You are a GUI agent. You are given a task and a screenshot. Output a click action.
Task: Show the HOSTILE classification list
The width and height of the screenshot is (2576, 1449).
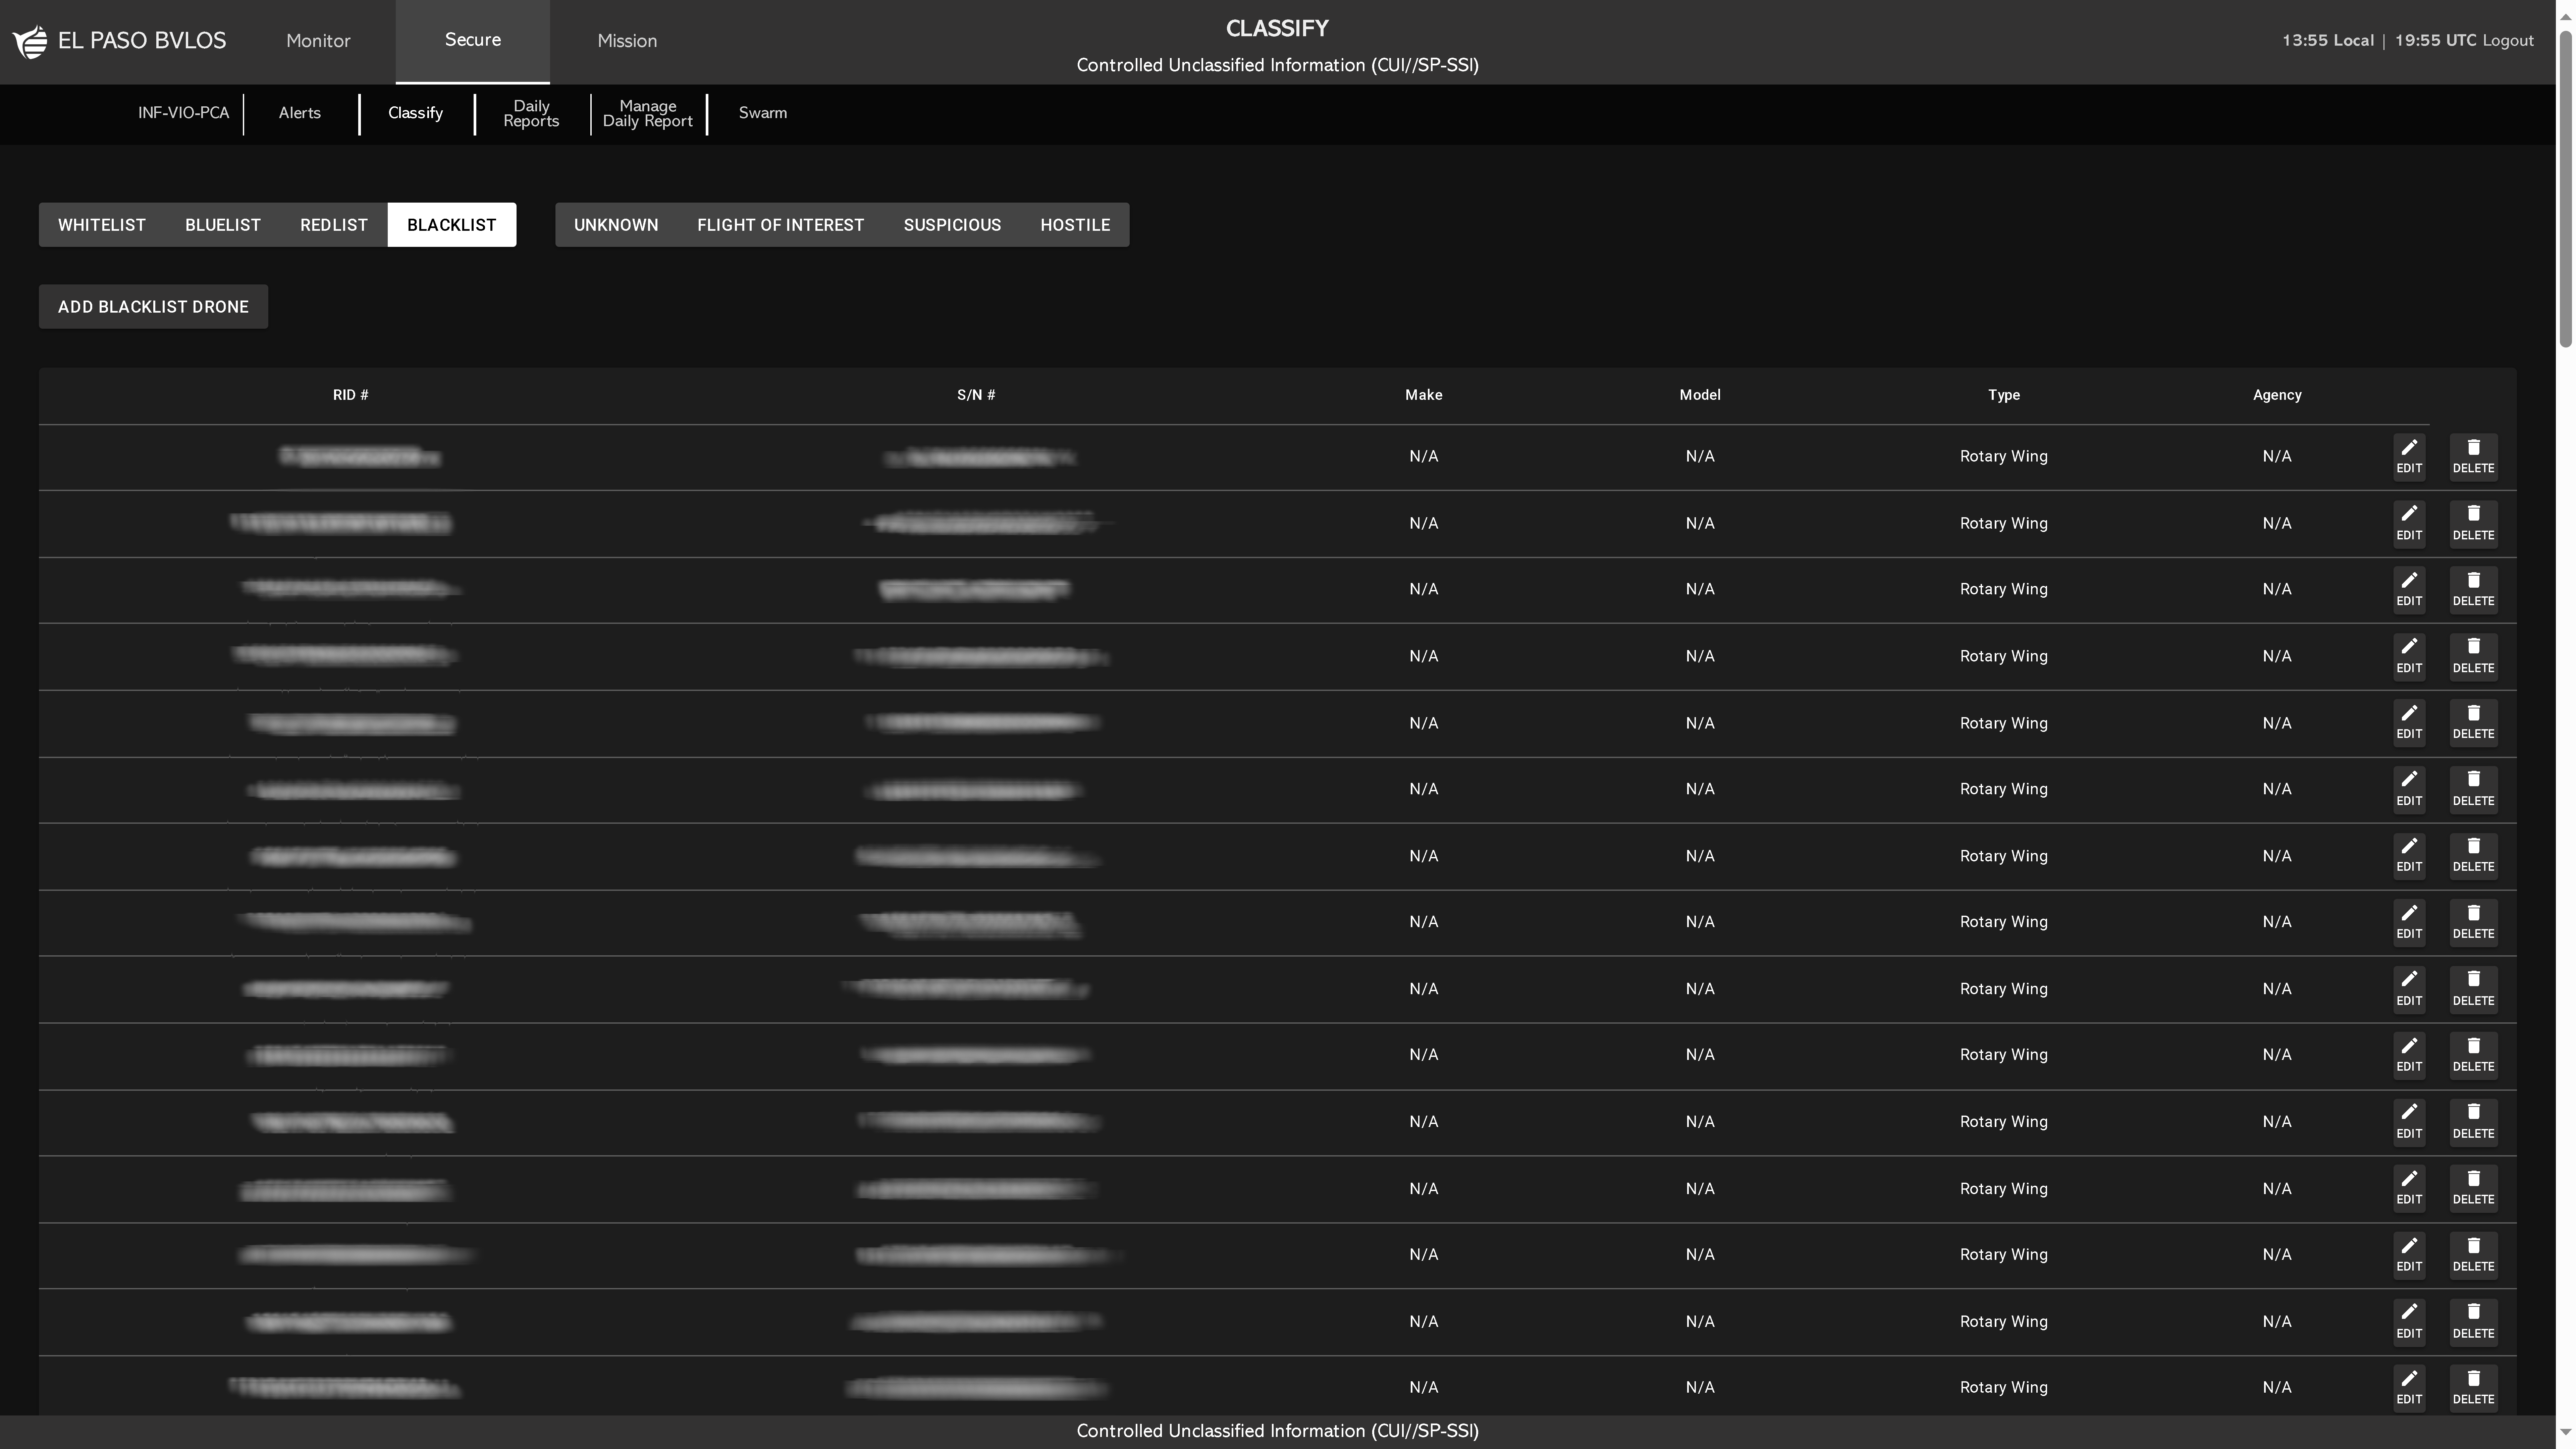click(1075, 225)
